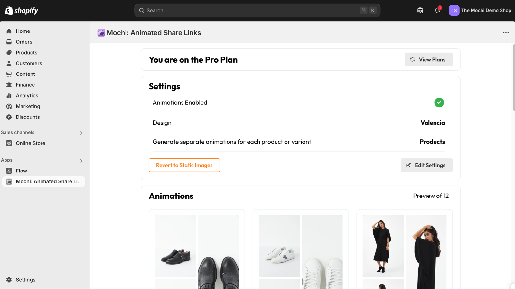Open The Mochi Demo Shop account menu
Viewport: 515px width, 289px height.
pos(480,10)
